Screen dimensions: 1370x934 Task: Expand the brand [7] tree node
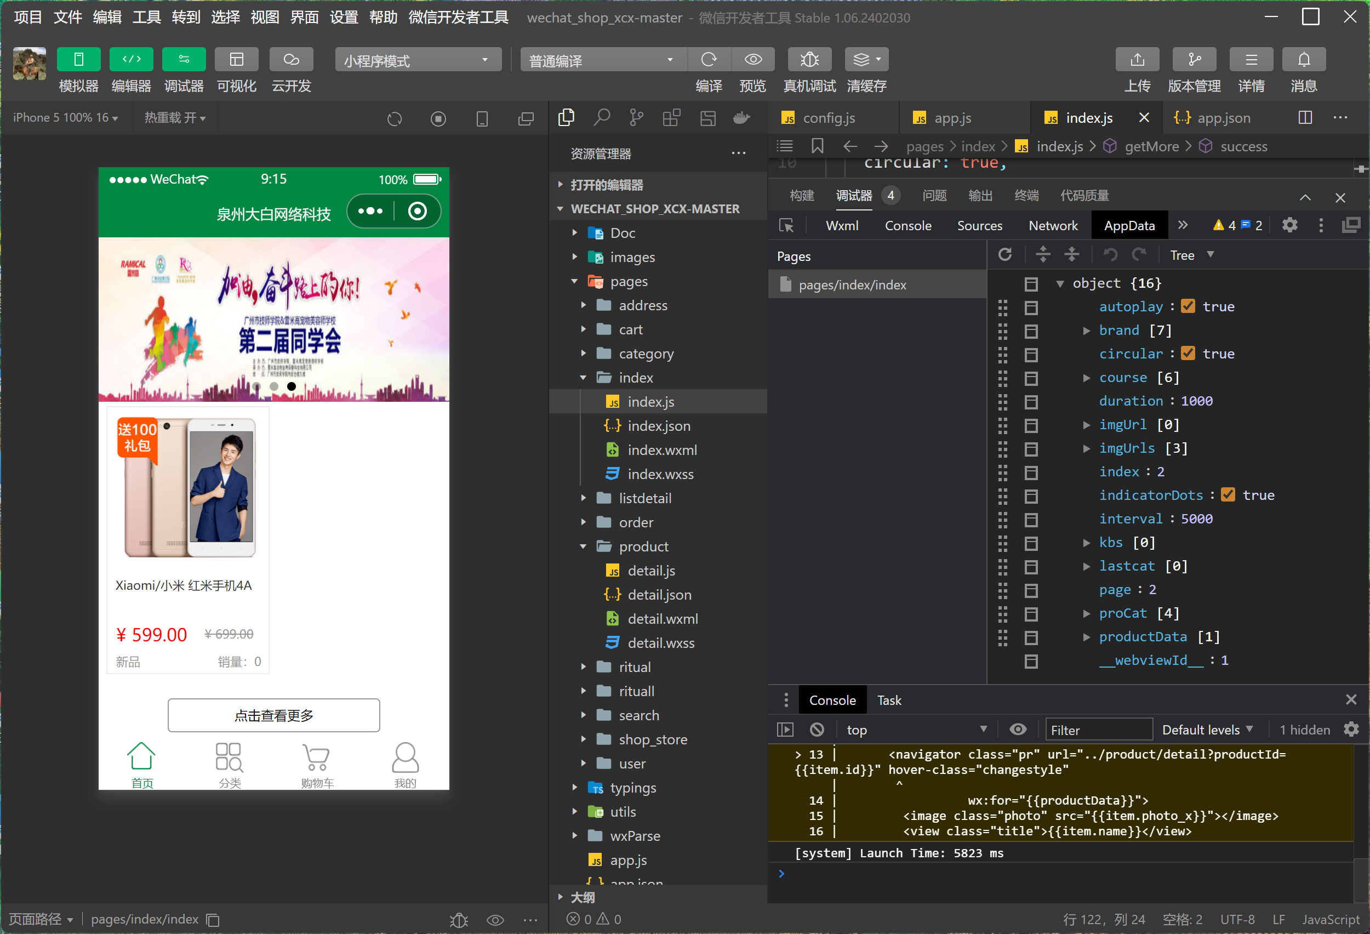[1087, 330]
